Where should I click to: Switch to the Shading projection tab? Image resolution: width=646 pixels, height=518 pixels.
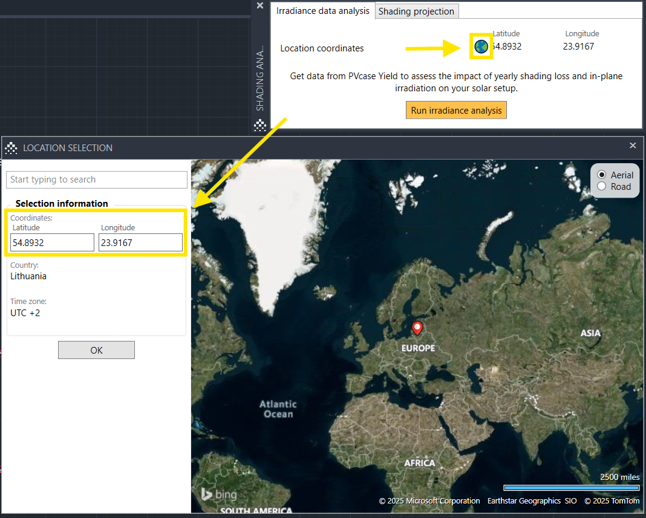click(x=416, y=11)
